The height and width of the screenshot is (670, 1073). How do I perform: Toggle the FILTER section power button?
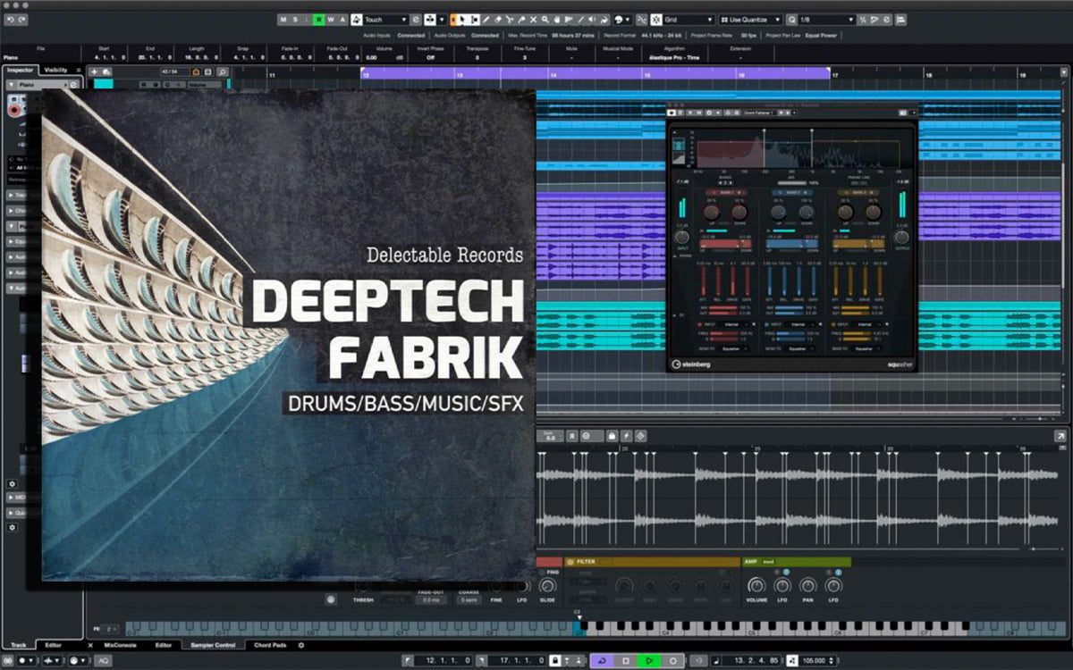[x=570, y=562]
